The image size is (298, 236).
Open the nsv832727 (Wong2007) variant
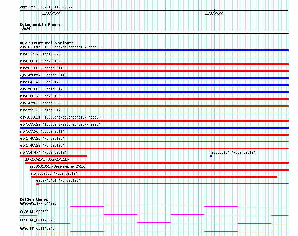point(40,54)
